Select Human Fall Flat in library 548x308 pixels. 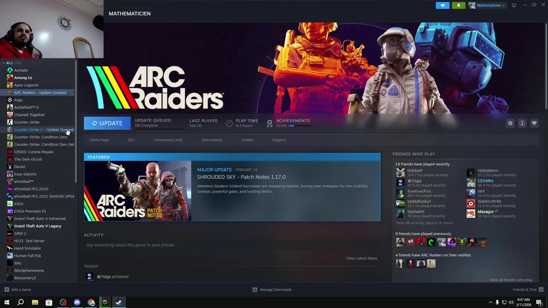[27, 255]
